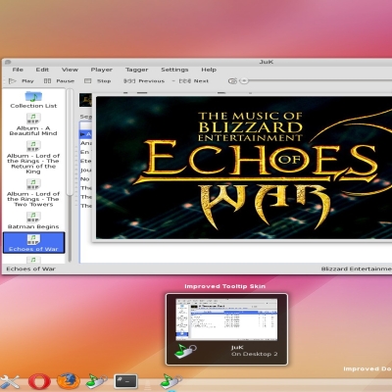The image size is (392, 392).
Task: Click the running JuK task icon in dock
Action: [171, 381]
